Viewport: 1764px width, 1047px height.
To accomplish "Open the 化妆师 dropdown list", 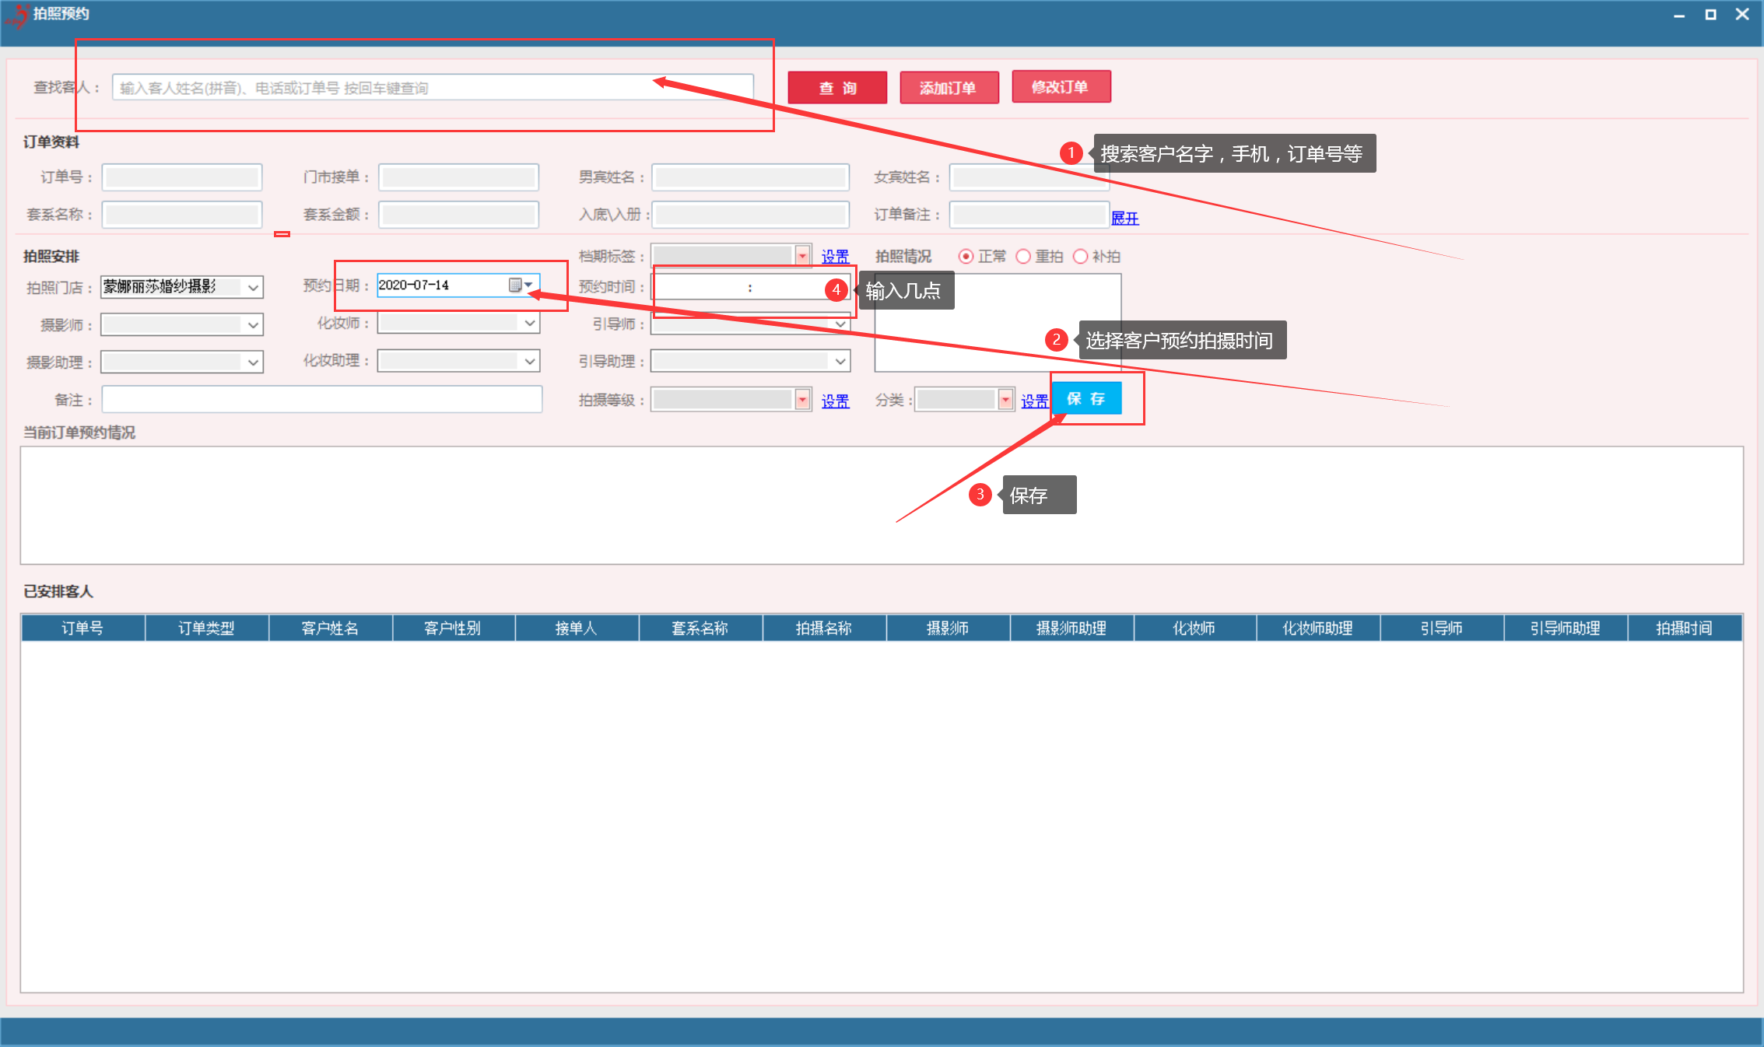I will [529, 323].
